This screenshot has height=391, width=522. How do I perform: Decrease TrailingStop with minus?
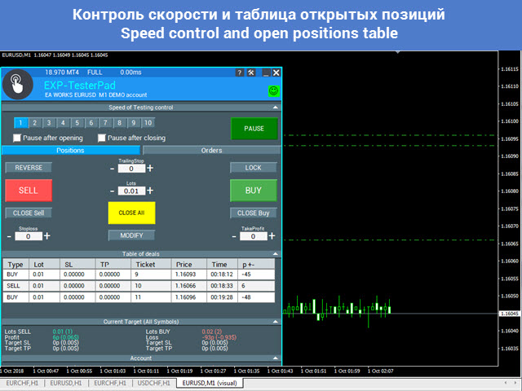pyautogui.click(x=113, y=169)
